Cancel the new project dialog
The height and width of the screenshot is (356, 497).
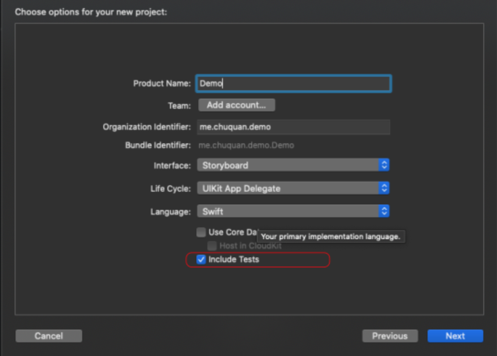48,336
